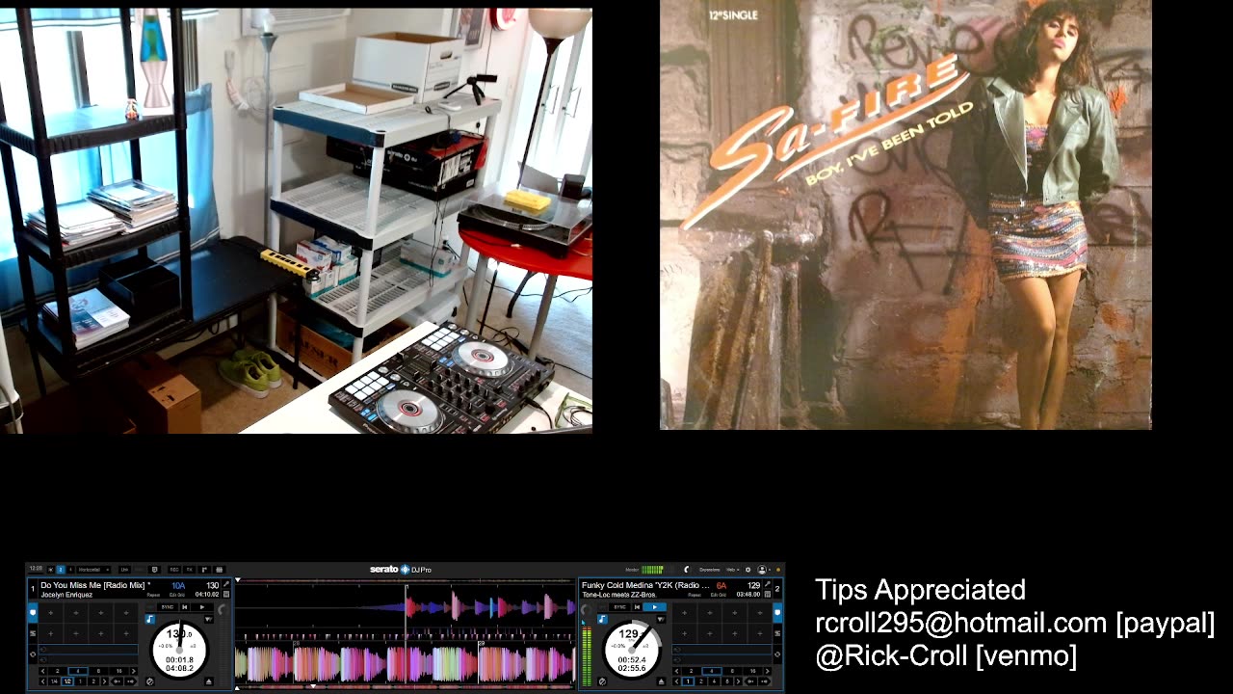Click deck 1 platter position dial
The image size is (1233, 694).
(179, 651)
